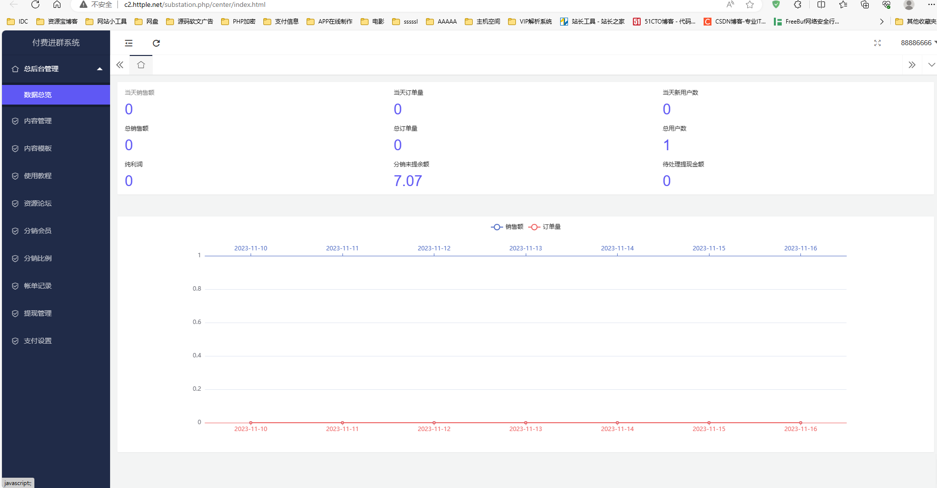Open the 站长工具 - 站长之家 bookmark
Viewport: 937px width, 488px height.
point(592,22)
